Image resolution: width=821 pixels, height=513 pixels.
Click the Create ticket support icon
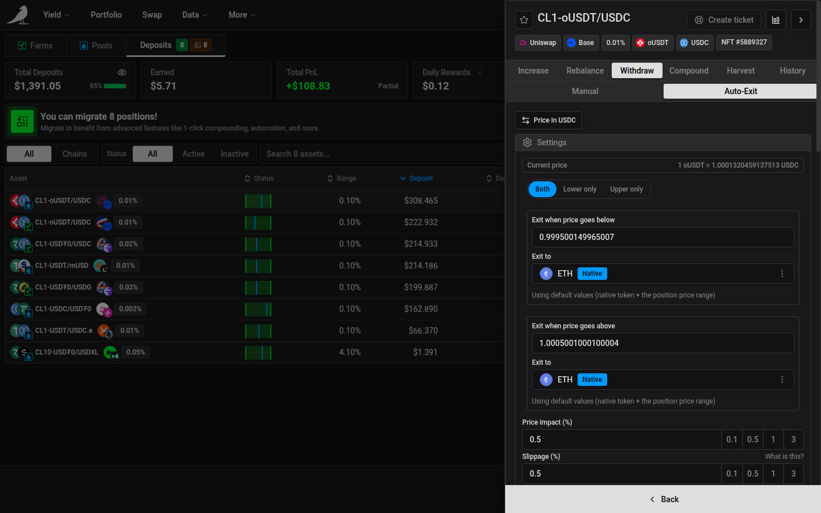point(699,20)
